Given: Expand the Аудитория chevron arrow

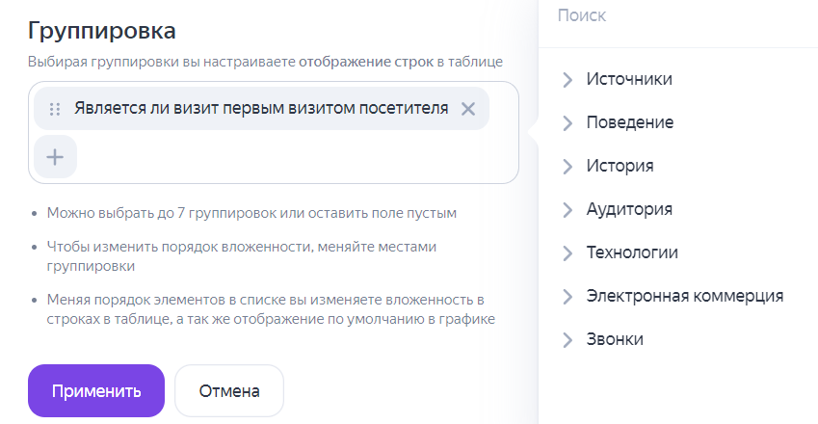Looking at the screenshot, I should 567,209.
